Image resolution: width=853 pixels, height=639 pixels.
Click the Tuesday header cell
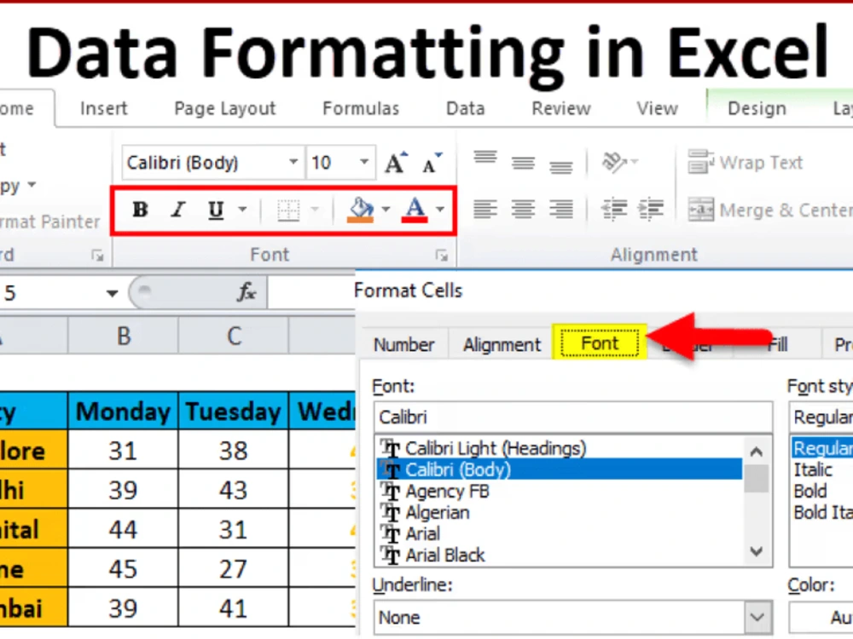(234, 412)
